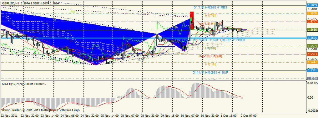Click the '0.55' Fibonacci ratio label
This screenshot has width=318, height=118.
tap(141, 60)
